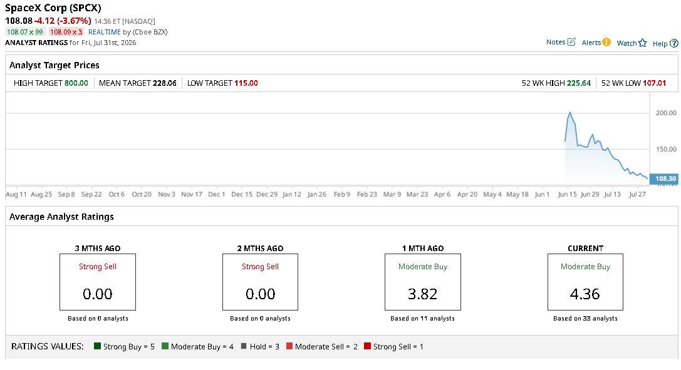Click the 52 WK HIGH value 225.64

[x=579, y=83]
